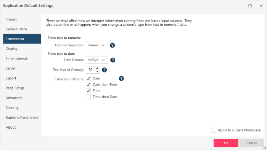Confirm settings with the OK button
267x150 pixels.
pyautogui.click(x=226, y=143)
